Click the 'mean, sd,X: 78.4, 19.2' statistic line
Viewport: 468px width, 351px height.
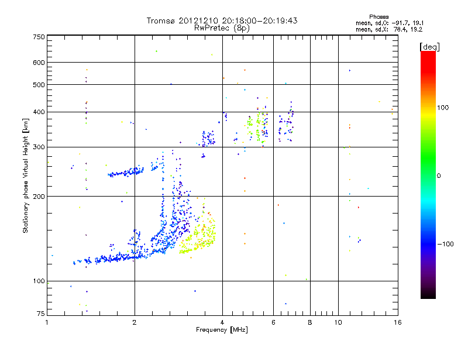click(x=389, y=29)
